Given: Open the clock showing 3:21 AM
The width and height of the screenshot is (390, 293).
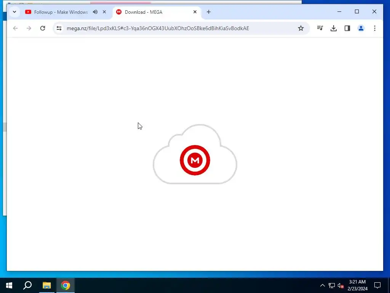Looking at the screenshot, I should 357,285.
